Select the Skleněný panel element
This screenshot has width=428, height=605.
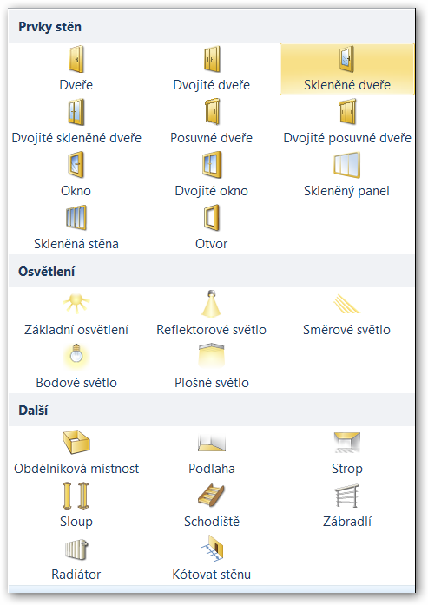[346, 174]
